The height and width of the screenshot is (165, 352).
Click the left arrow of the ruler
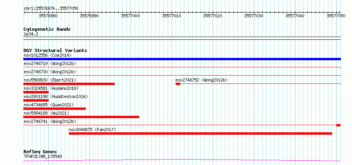coord(25,12)
